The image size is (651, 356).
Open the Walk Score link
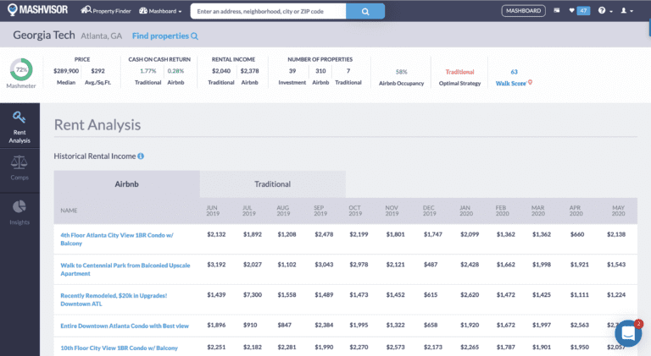pos(514,84)
